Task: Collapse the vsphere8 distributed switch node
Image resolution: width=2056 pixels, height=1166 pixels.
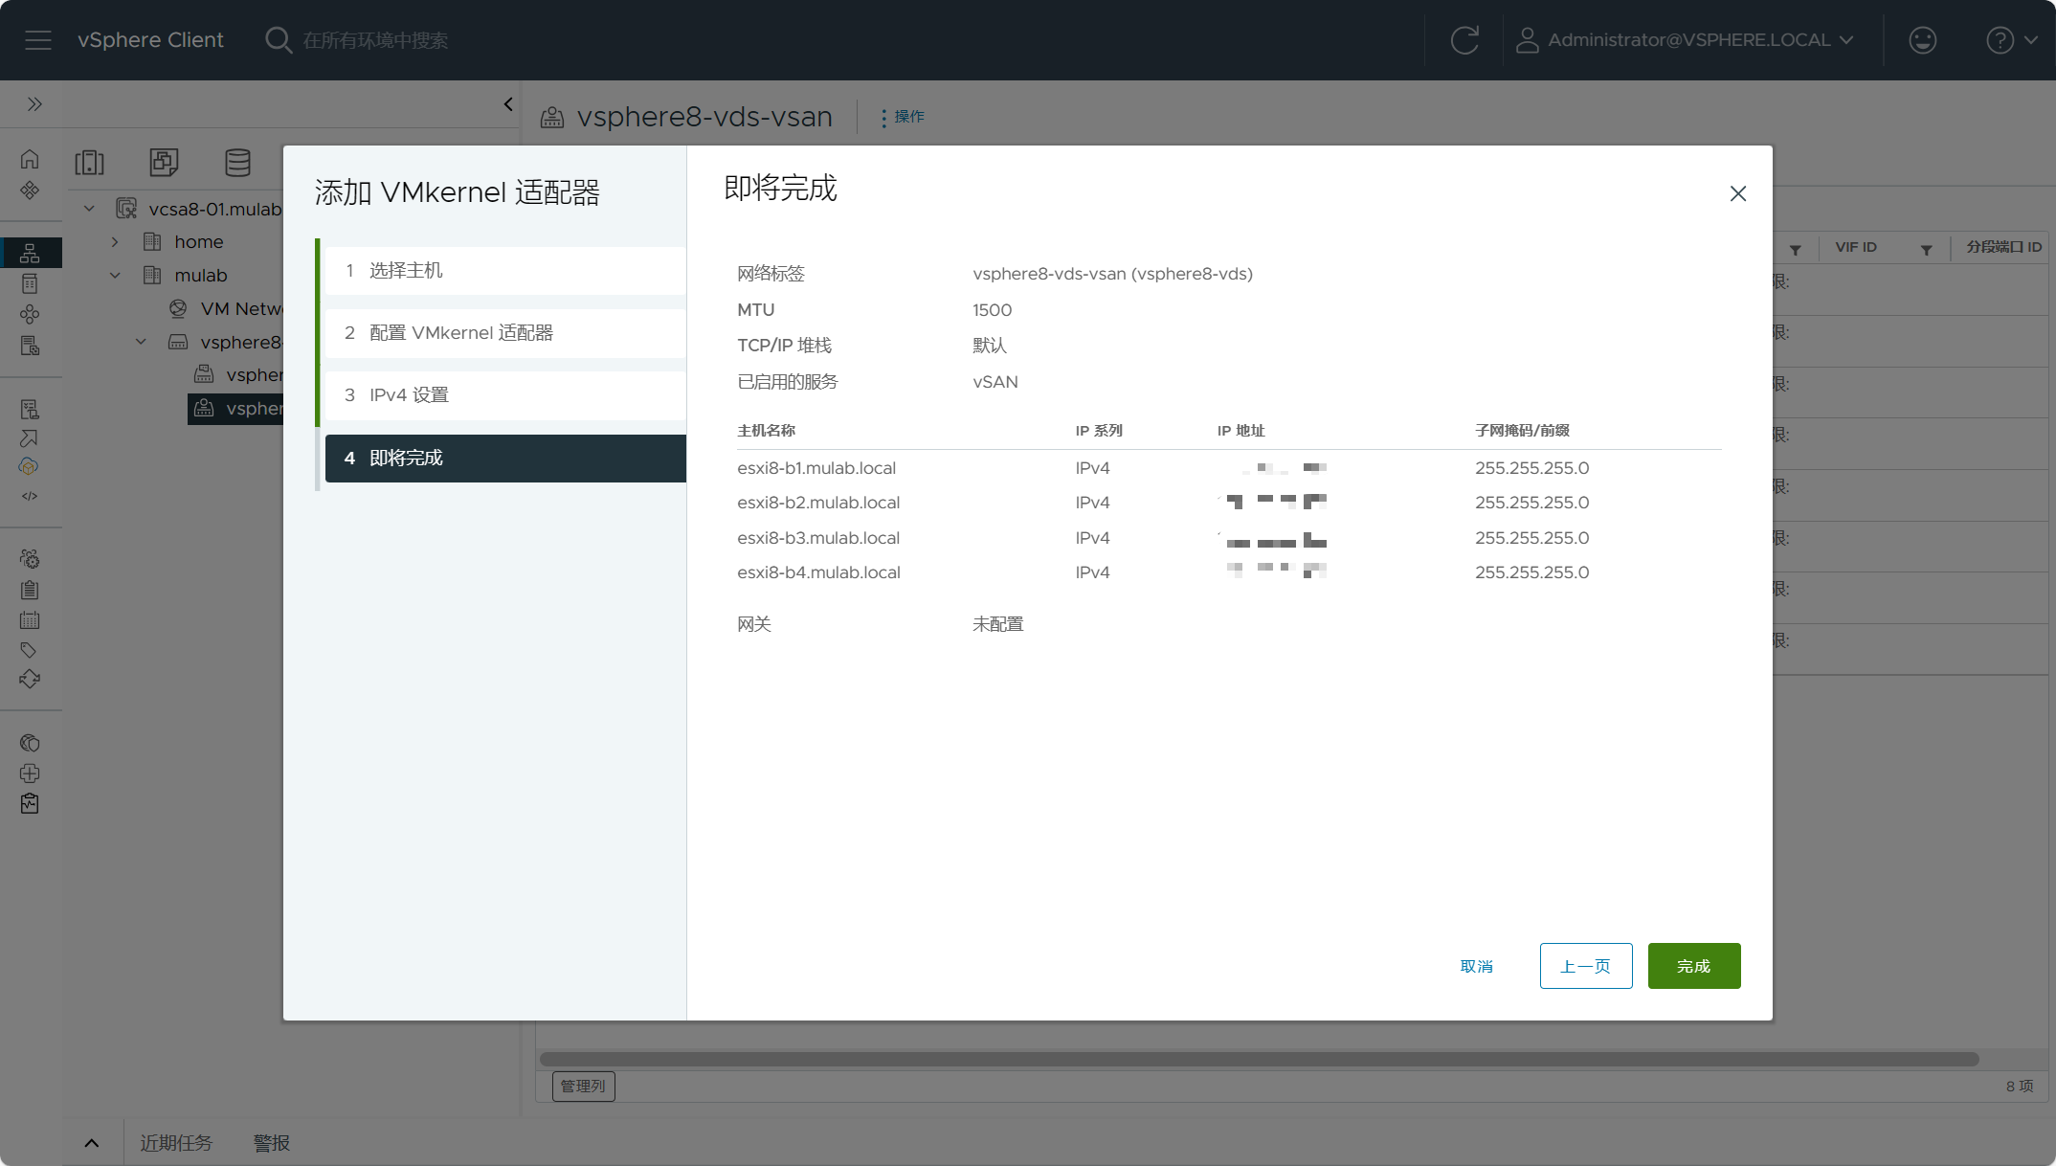Action: pos(141,342)
